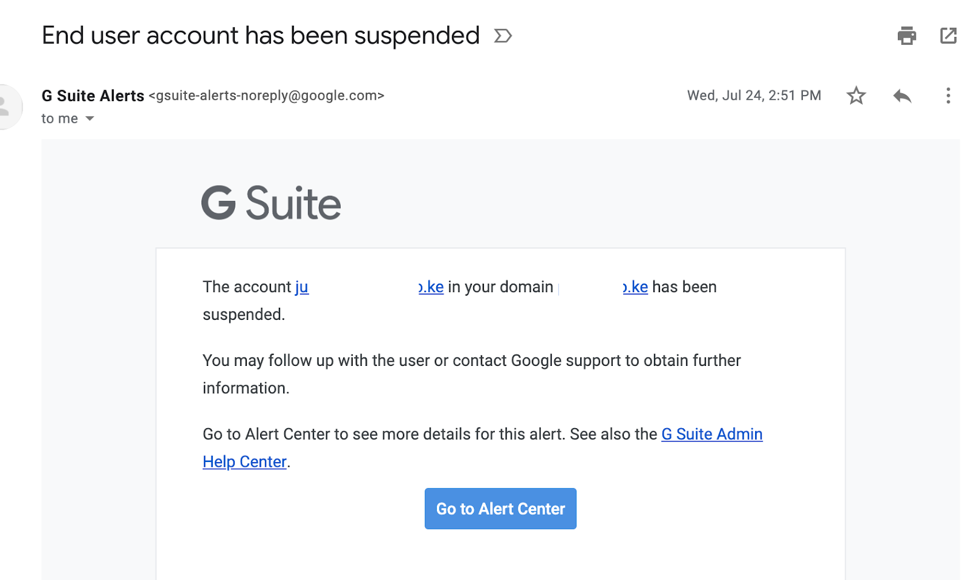Click the importance marker next to the subject
This screenshot has height=580, width=968.
coord(503,36)
